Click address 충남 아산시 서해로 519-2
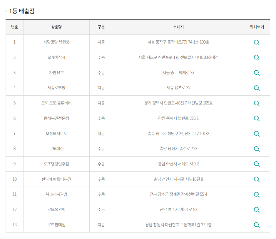Screen dimensions: 276x239 tap(178, 164)
